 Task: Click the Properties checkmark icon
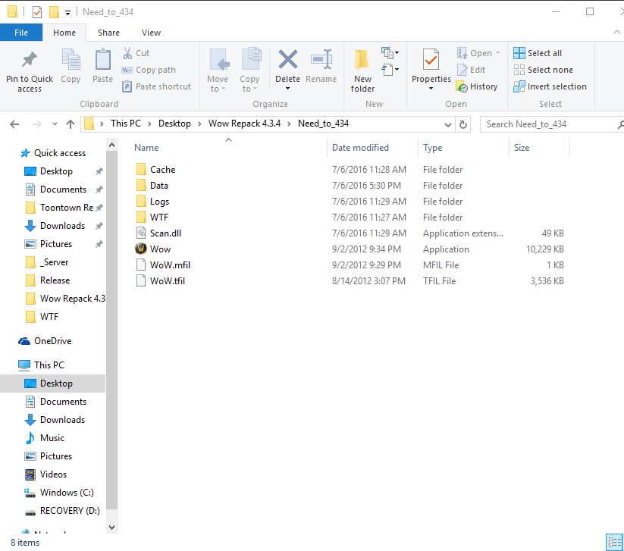click(431, 60)
